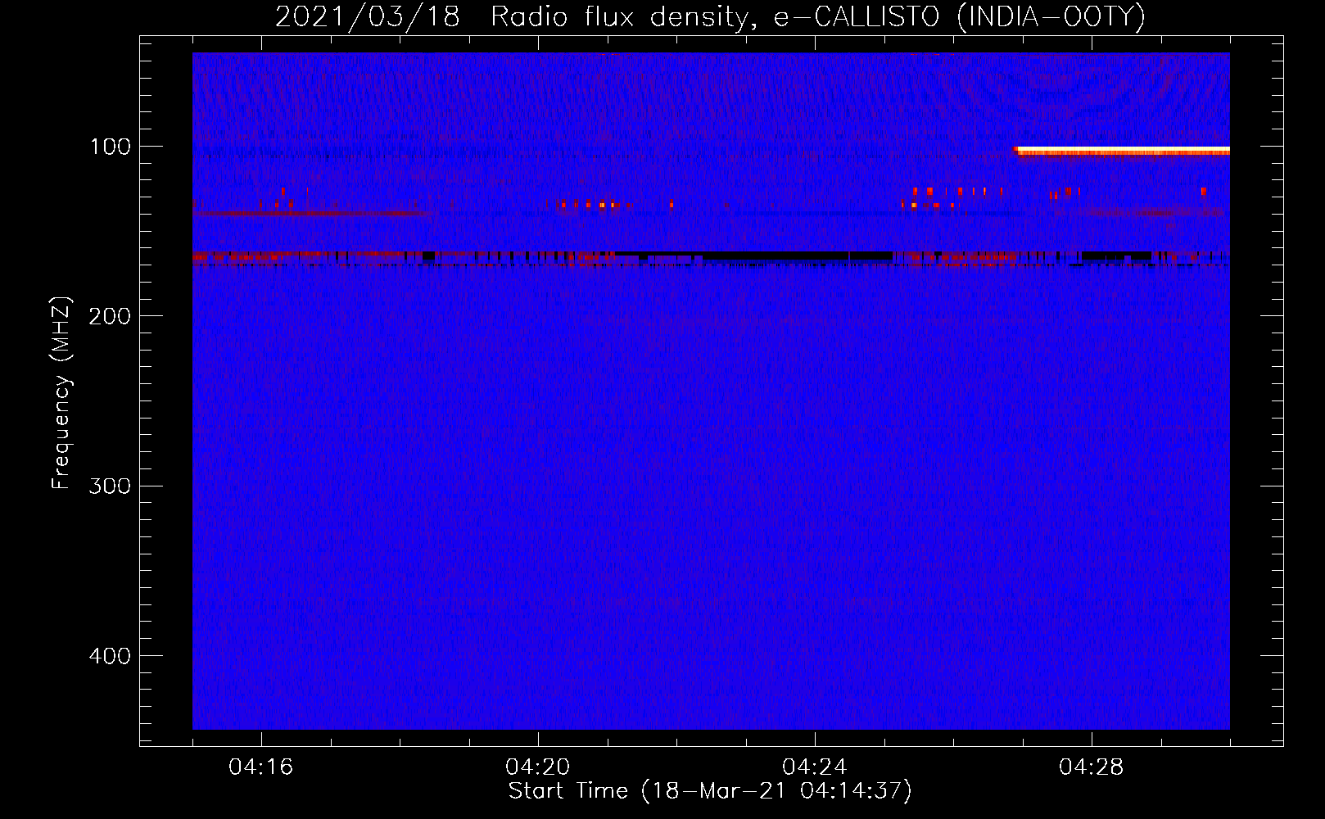Click the 'Frequency (MHZ)' axis label
The width and height of the screenshot is (1325, 819).
61,393
